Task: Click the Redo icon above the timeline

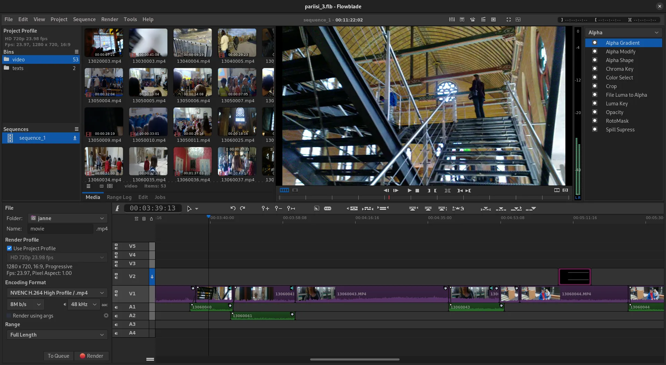Action: tap(242, 208)
